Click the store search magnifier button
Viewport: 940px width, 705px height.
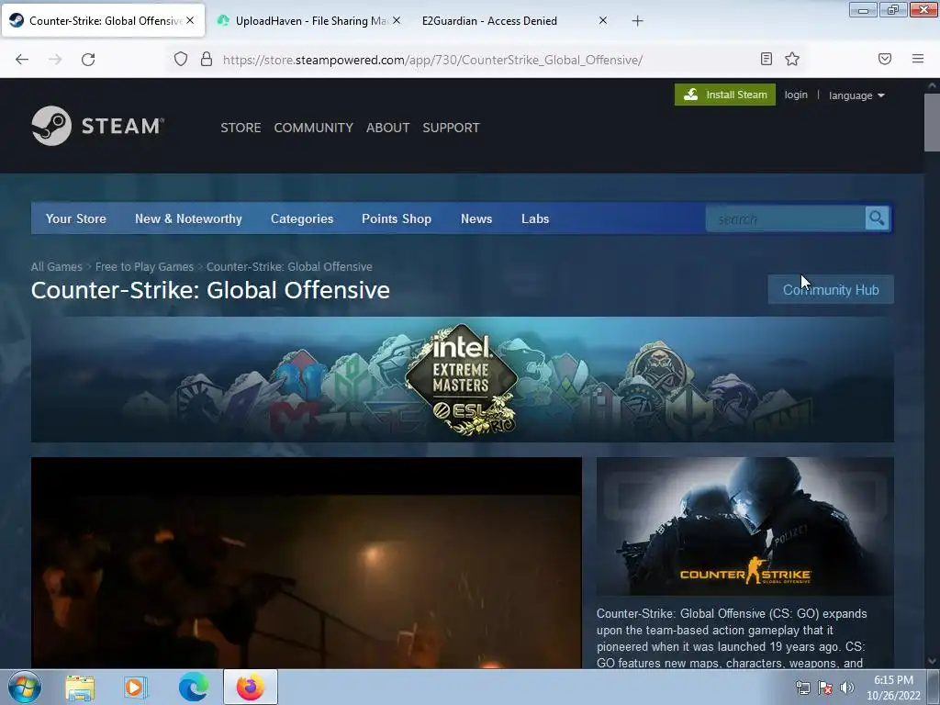click(x=877, y=218)
